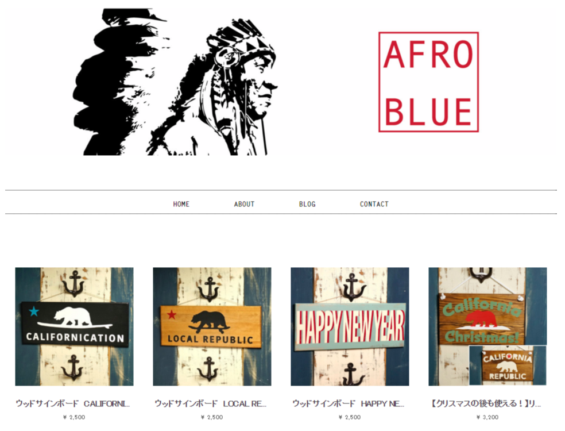Click the Native American chief header illustration

coord(176,82)
